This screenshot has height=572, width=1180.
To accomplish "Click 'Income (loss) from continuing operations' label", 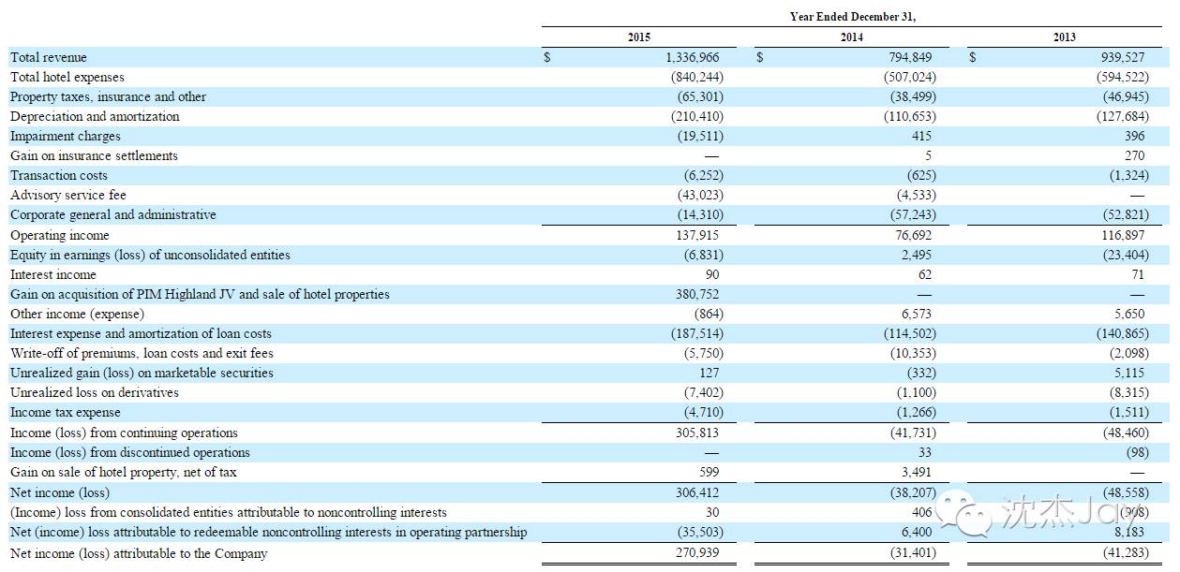I will pyautogui.click(x=124, y=433).
